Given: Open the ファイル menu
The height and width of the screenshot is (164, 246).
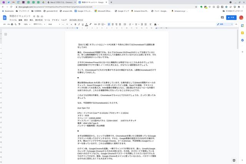Looking at the screenshot, I should [13, 20].
